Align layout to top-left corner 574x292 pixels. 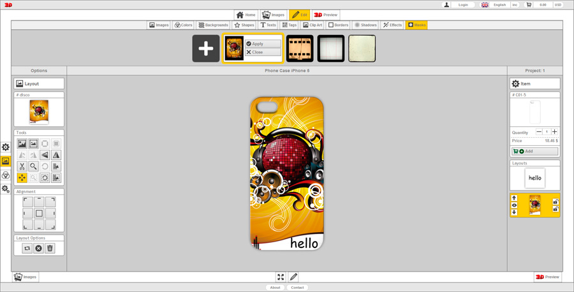pos(28,202)
